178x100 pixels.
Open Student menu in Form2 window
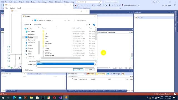pyautogui.click(x=12, y=8)
